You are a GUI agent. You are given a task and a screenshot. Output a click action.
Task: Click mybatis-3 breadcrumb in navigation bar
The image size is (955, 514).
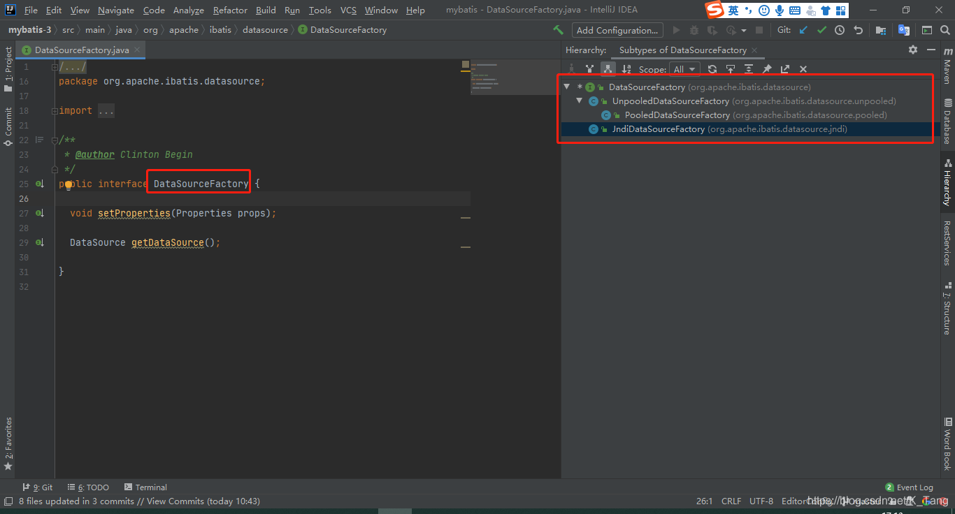pos(29,30)
